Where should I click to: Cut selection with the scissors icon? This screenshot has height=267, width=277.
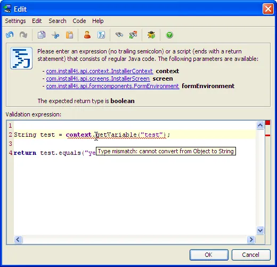click(x=55, y=35)
